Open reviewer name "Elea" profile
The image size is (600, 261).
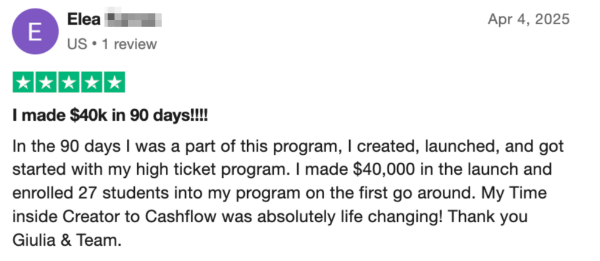(x=83, y=19)
